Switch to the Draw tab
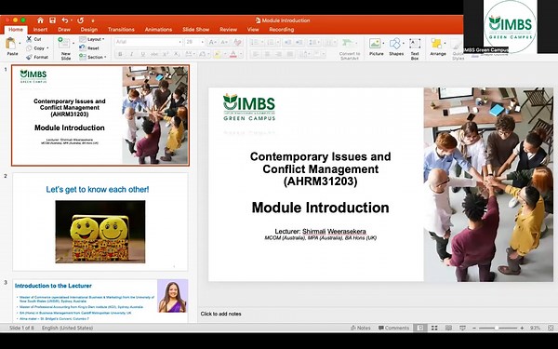 pos(64,30)
